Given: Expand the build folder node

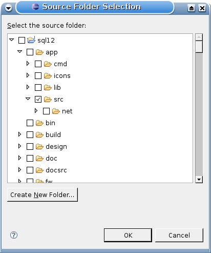Looking at the screenshot, I should tap(19, 134).
